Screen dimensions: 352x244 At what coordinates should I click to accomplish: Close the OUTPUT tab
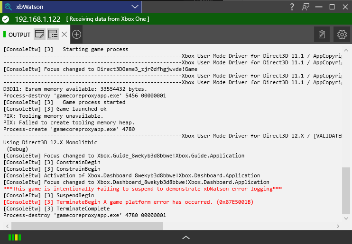(64, 35)
